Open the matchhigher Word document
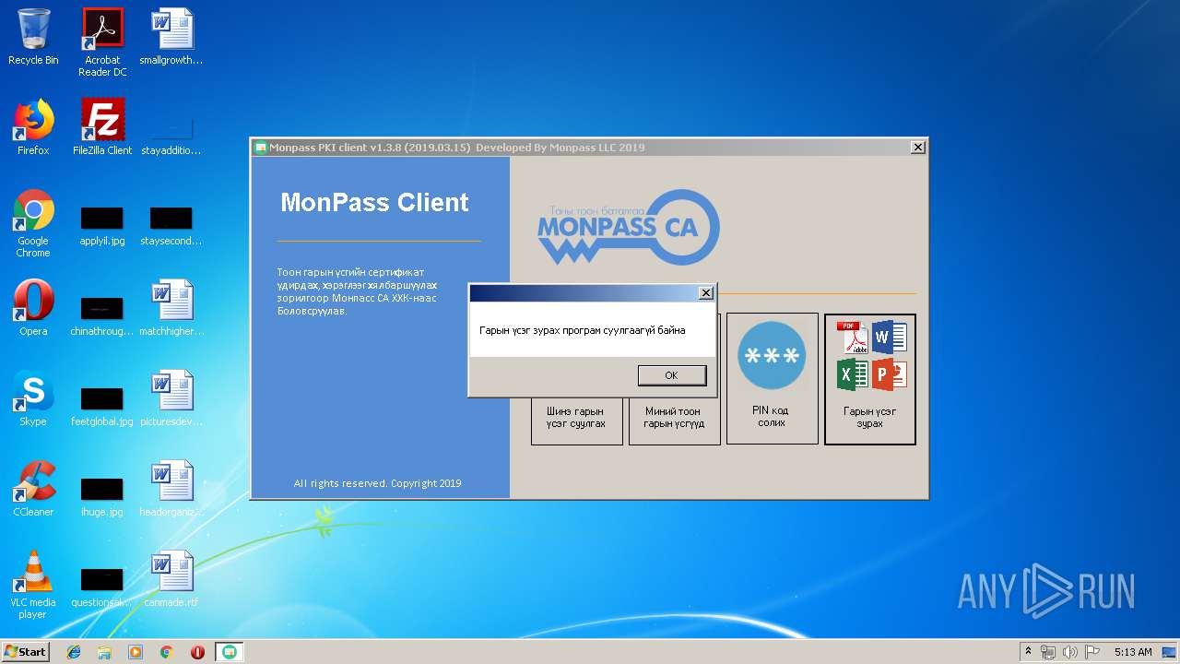 pos(171,308)
